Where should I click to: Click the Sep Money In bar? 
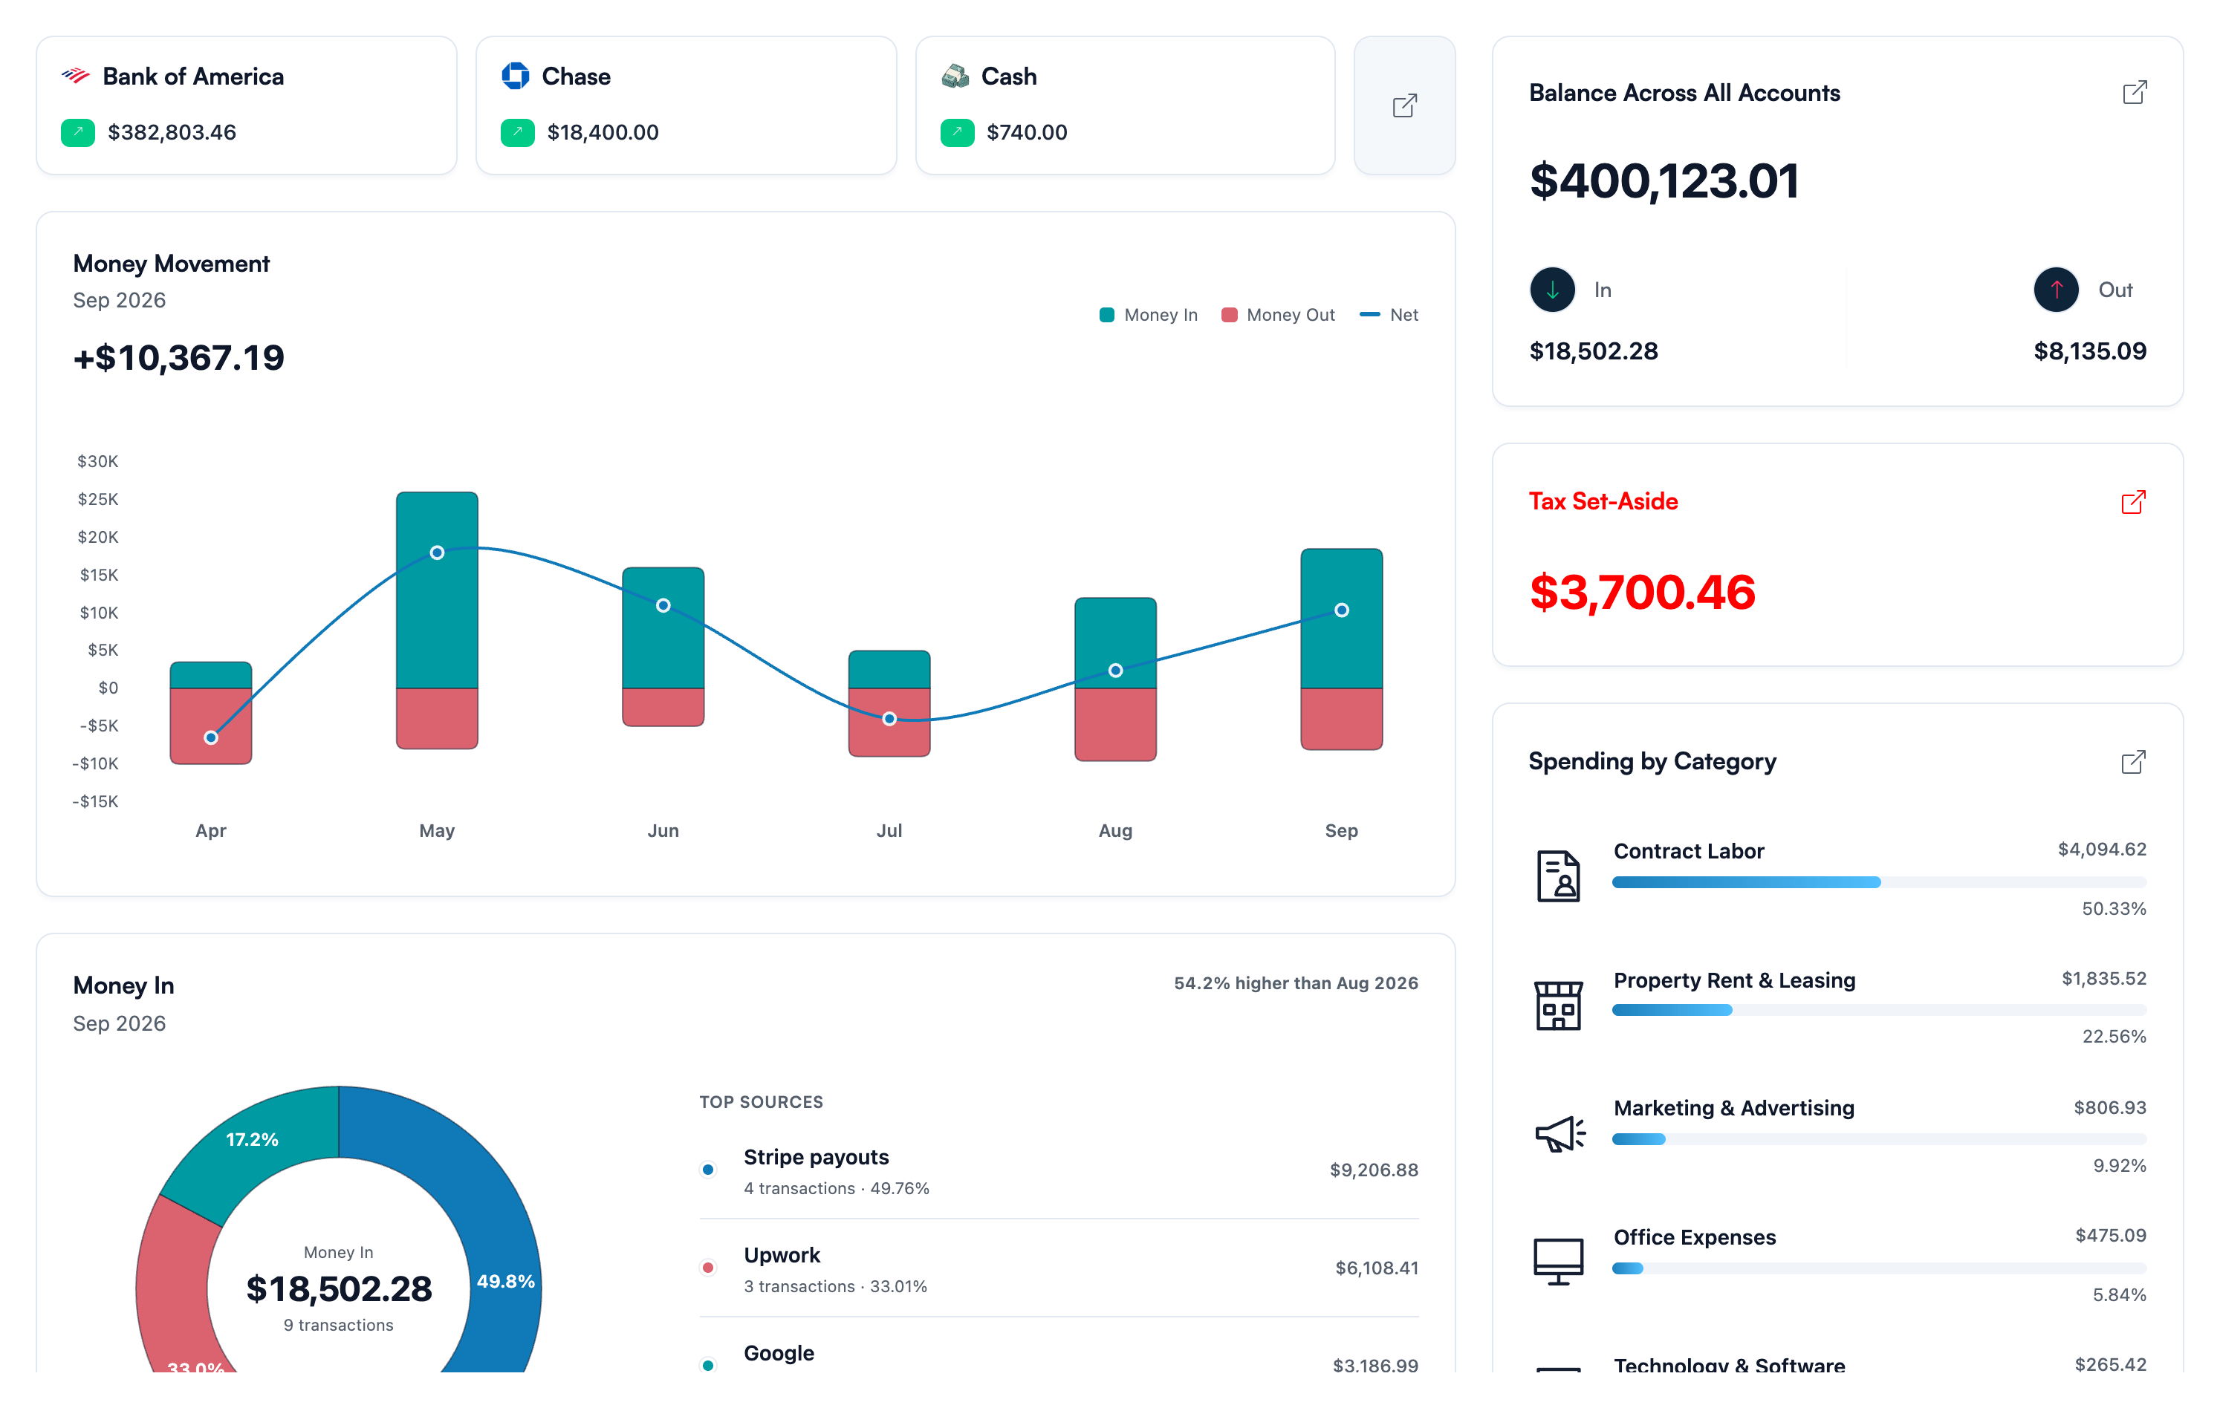click(x=1341, y=619)
